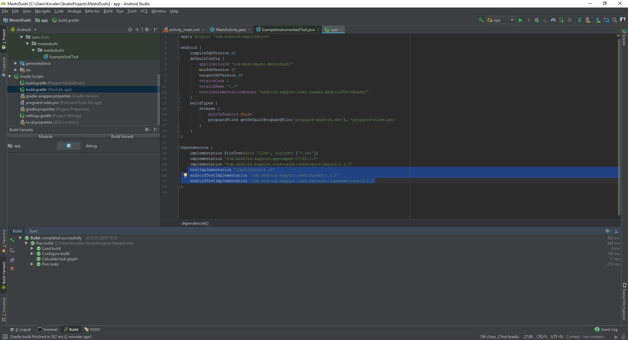This screenshot has width=628, height=340.
Task: Click Collapse All icon in Project panel
Action: pyautogui.click(x=137, y=29)
